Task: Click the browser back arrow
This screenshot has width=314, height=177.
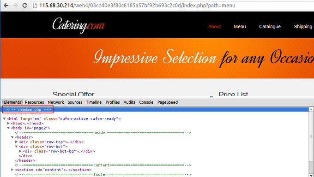Action: pos(6,6)
